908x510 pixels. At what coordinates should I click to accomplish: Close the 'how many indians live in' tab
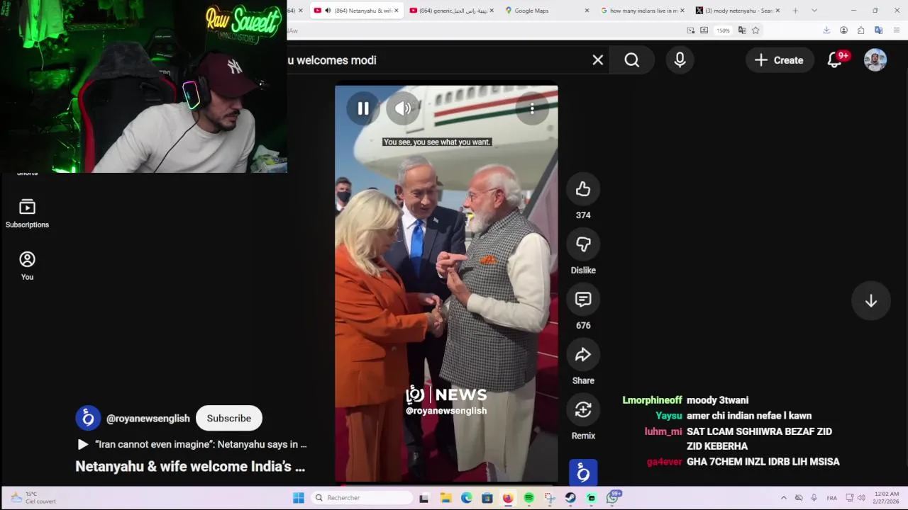click(x=682, y=11)
